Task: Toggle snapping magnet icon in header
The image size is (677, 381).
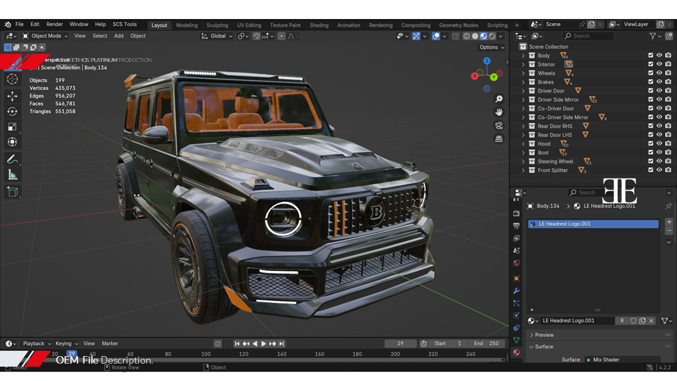Action: pos(257,36)
